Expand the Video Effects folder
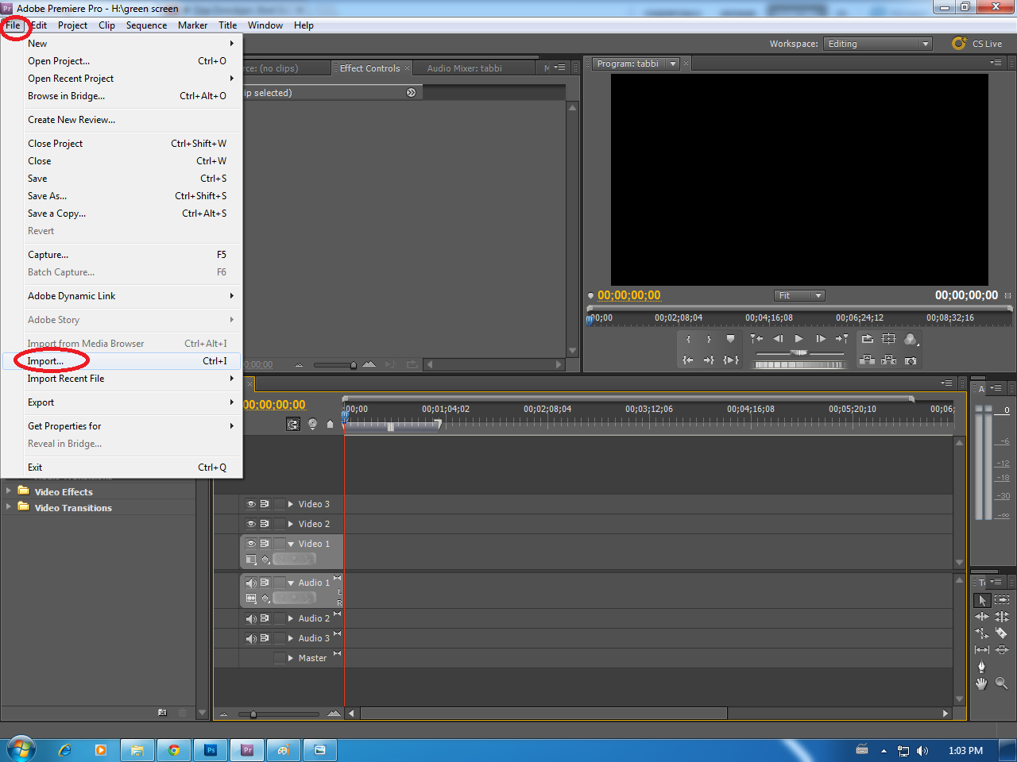Screen dimensions: 1017x762 pyautogui.click(x=9, y=491)
